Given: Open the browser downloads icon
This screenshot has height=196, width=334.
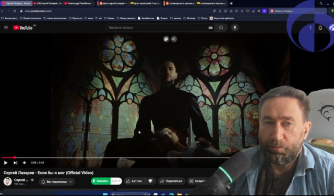Looking at the screenshot, I should [253, 11].
